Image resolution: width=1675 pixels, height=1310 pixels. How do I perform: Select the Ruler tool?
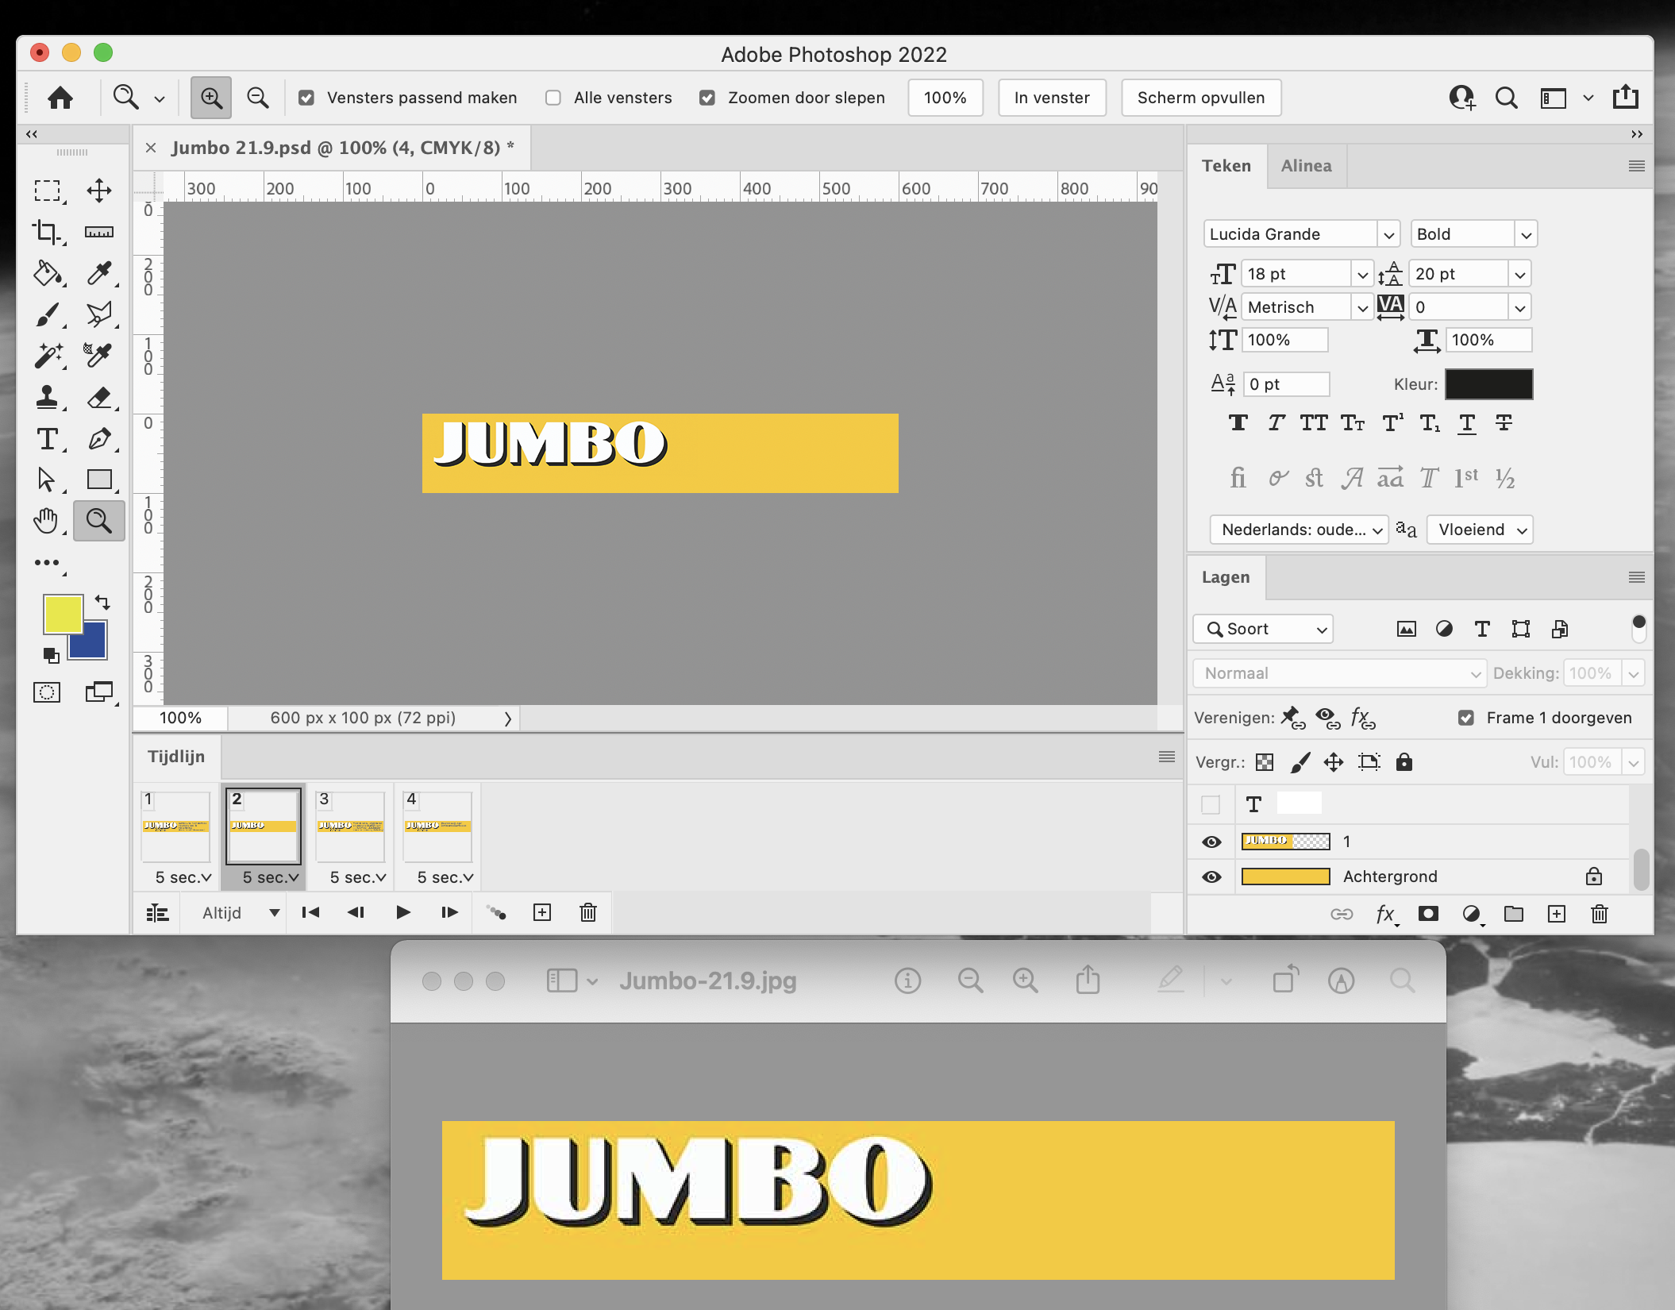click(99, 232)
